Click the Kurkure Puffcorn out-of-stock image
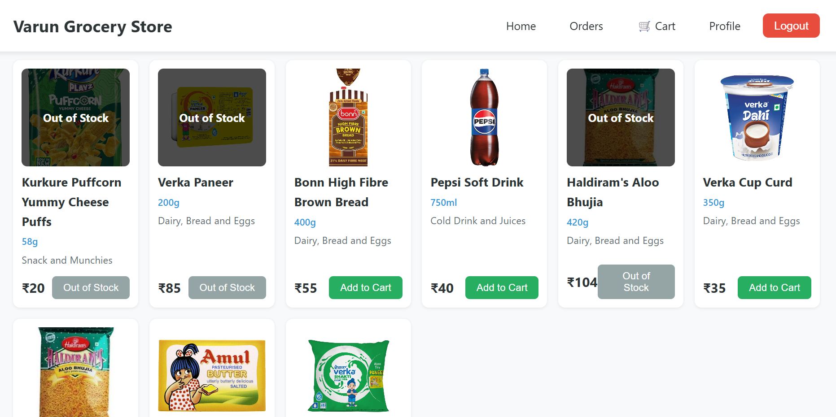The image size is (836, 417). (x=75, y=117)
